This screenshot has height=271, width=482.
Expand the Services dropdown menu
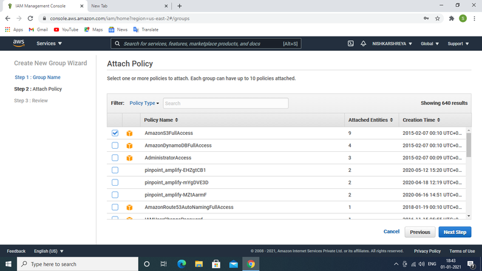coord(50,44)
